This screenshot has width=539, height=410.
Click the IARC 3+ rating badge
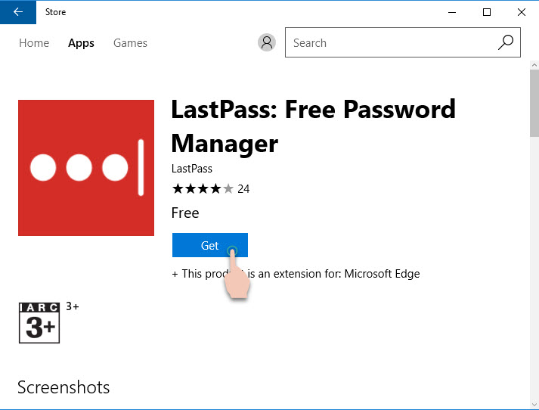[39, 323]
